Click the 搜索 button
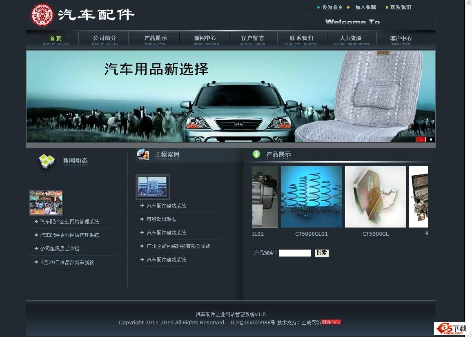The height and width of the screenshot is (337, 472). [322, 253]
